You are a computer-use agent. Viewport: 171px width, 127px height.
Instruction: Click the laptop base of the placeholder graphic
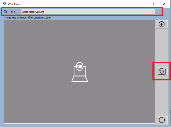pyautogui.click(x=80, y=78)
